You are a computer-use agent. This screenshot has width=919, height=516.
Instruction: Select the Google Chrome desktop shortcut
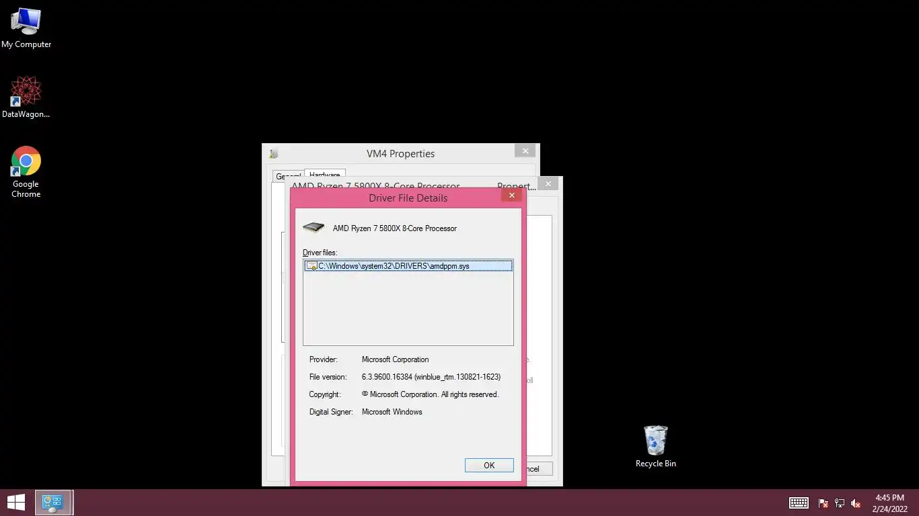tap(26, 172)
